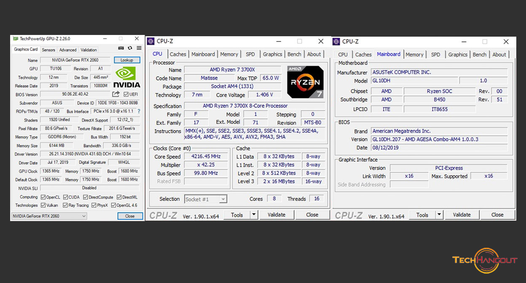Click the processor name 'AMD Ryzen 7 3700X'
Image resolution: width=526 pixels, height=283 pixels.
232,70
